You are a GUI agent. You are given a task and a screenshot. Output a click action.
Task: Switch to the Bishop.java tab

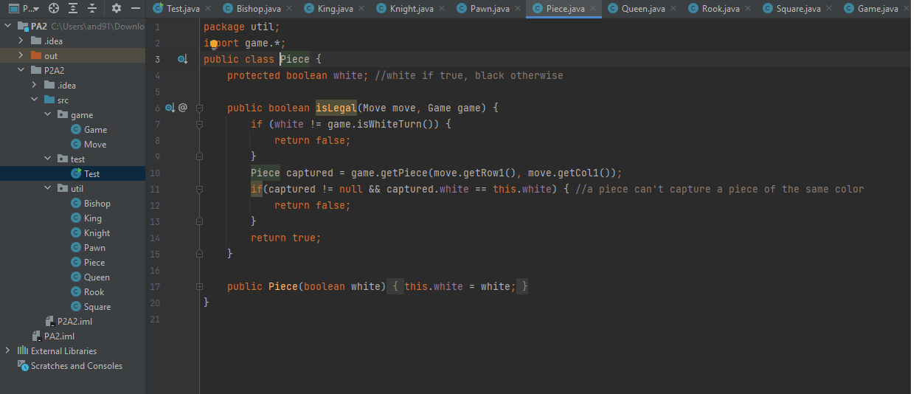pyautogui.click(x=258, y=9)
